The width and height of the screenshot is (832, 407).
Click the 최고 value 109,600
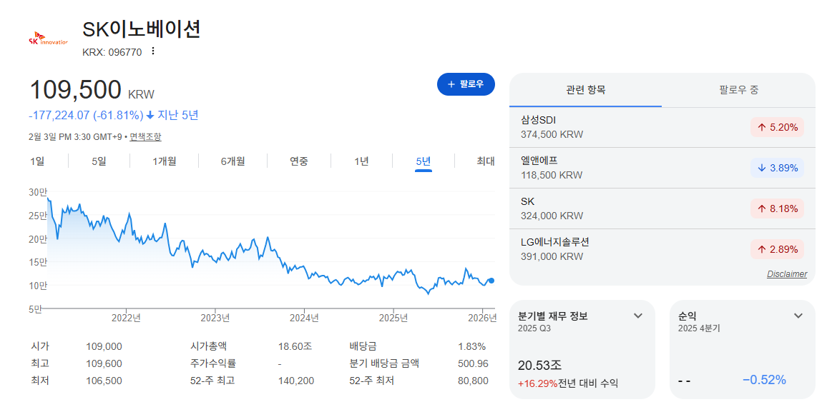[104, 363]
